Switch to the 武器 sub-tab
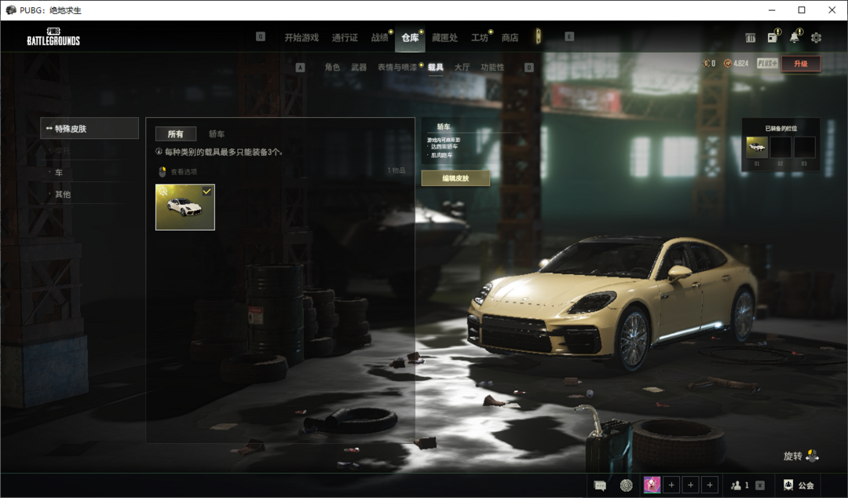The width and height of the screenshot is (848, 498). (359, 68)
